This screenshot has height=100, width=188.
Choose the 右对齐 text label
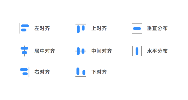tap(42, 72)
